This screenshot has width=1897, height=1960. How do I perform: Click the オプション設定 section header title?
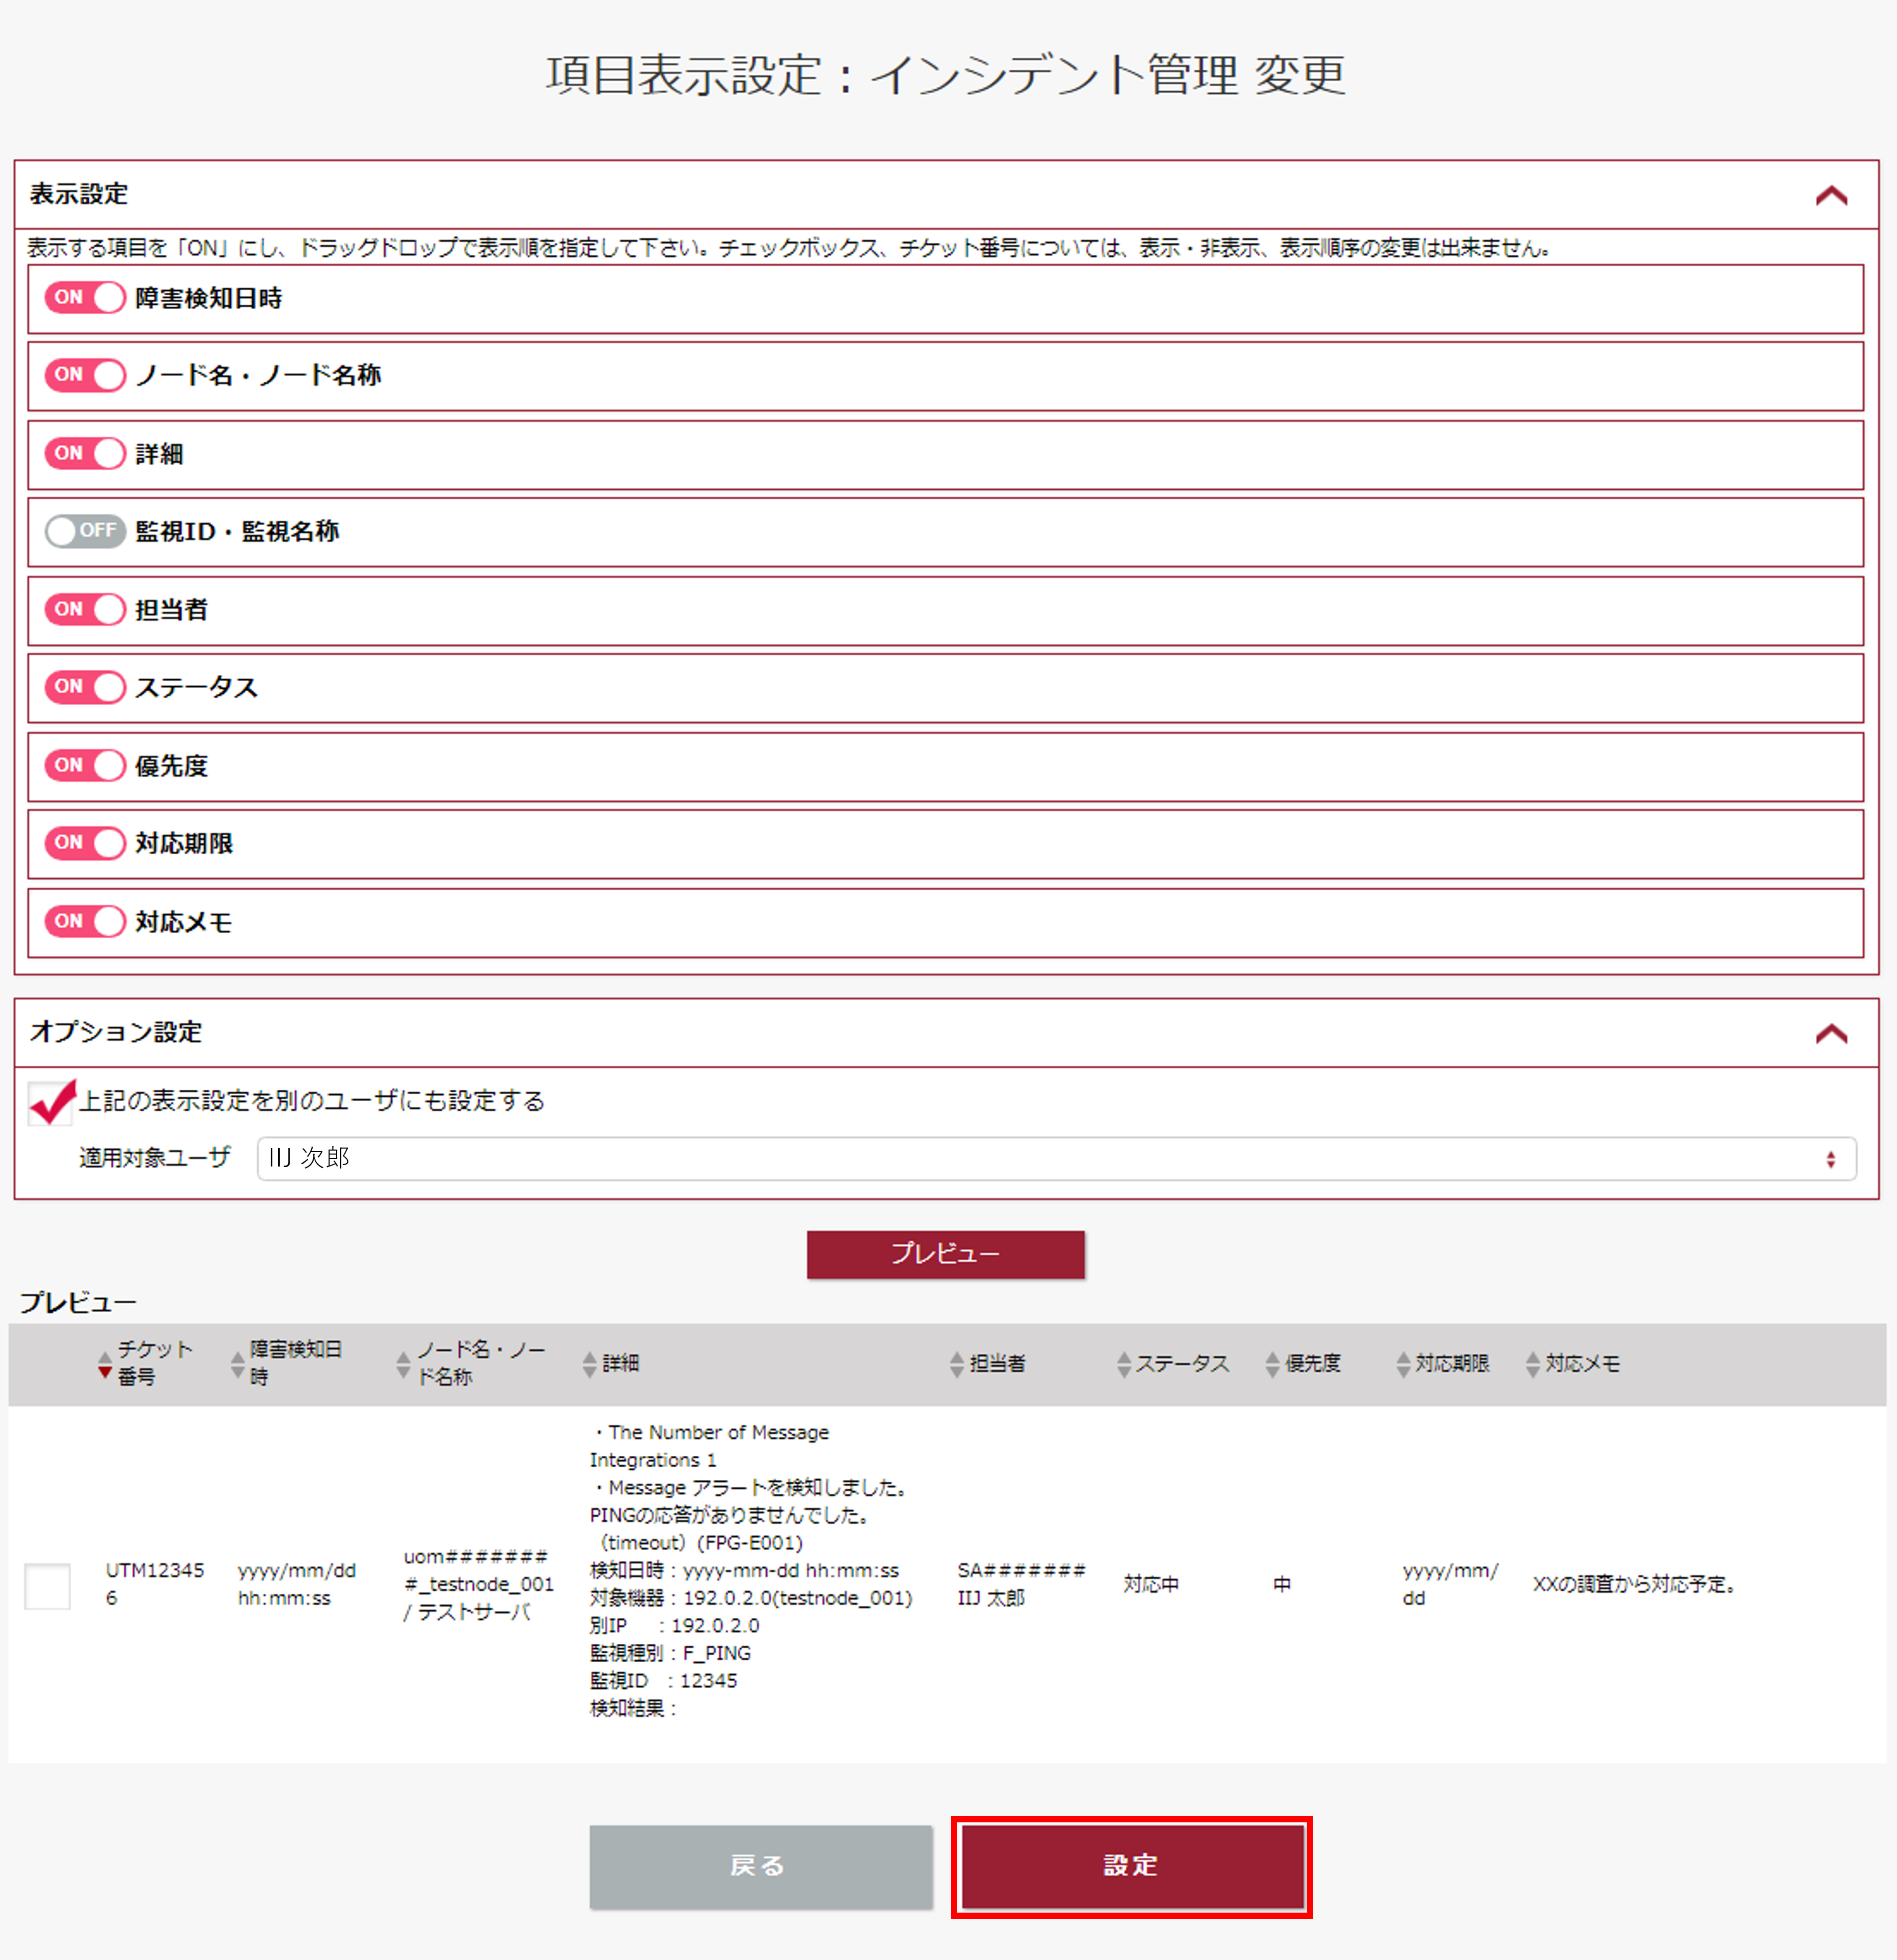(x=116, y=1032)
